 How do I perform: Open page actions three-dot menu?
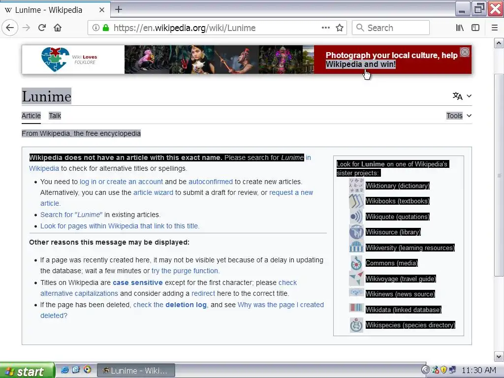point(326,28)
